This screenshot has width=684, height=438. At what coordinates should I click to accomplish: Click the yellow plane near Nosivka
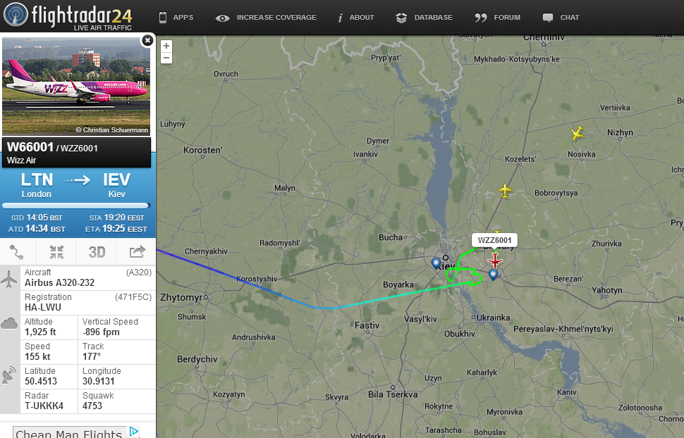[x=577, y=133]
